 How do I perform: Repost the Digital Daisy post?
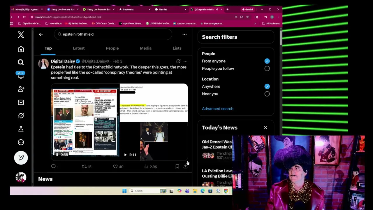87,167
